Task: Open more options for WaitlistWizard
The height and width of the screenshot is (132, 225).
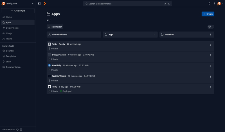Action: pos(210,77)
